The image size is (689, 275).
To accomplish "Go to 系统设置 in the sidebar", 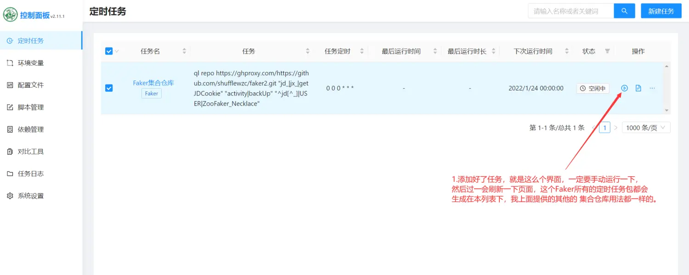I will (x=31, y=196).
